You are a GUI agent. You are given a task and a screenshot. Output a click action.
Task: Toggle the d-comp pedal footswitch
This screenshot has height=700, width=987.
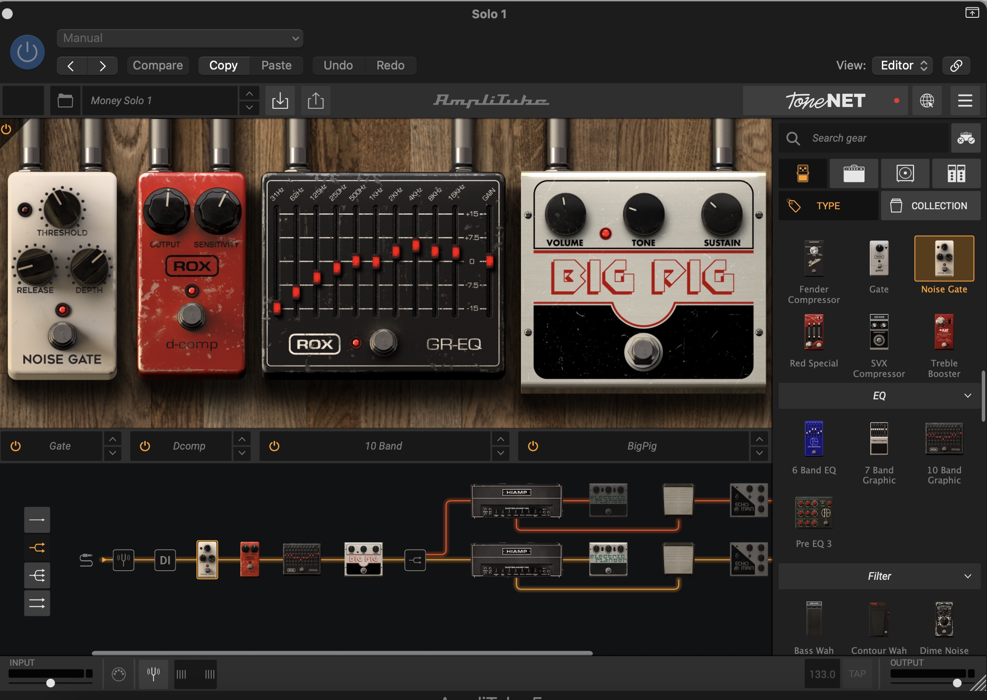[191, 315]
